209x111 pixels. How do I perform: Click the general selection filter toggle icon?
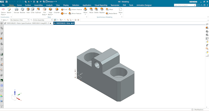(55, 20)
